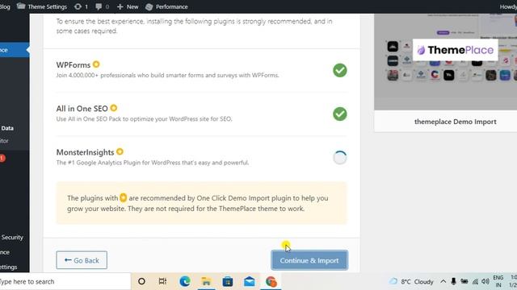Click the Windows taskbar search box
Viewport: 517px width, 290px height.
[65, 281]
